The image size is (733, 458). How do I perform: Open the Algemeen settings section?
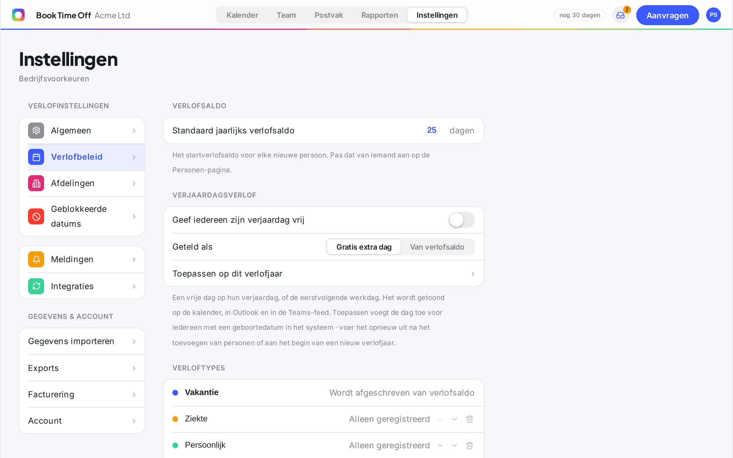click(82, 131)
